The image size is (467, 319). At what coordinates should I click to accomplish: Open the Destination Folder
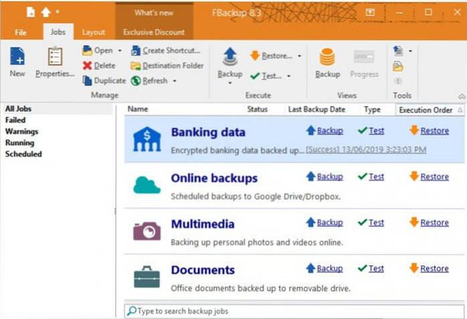click(167, 66)
